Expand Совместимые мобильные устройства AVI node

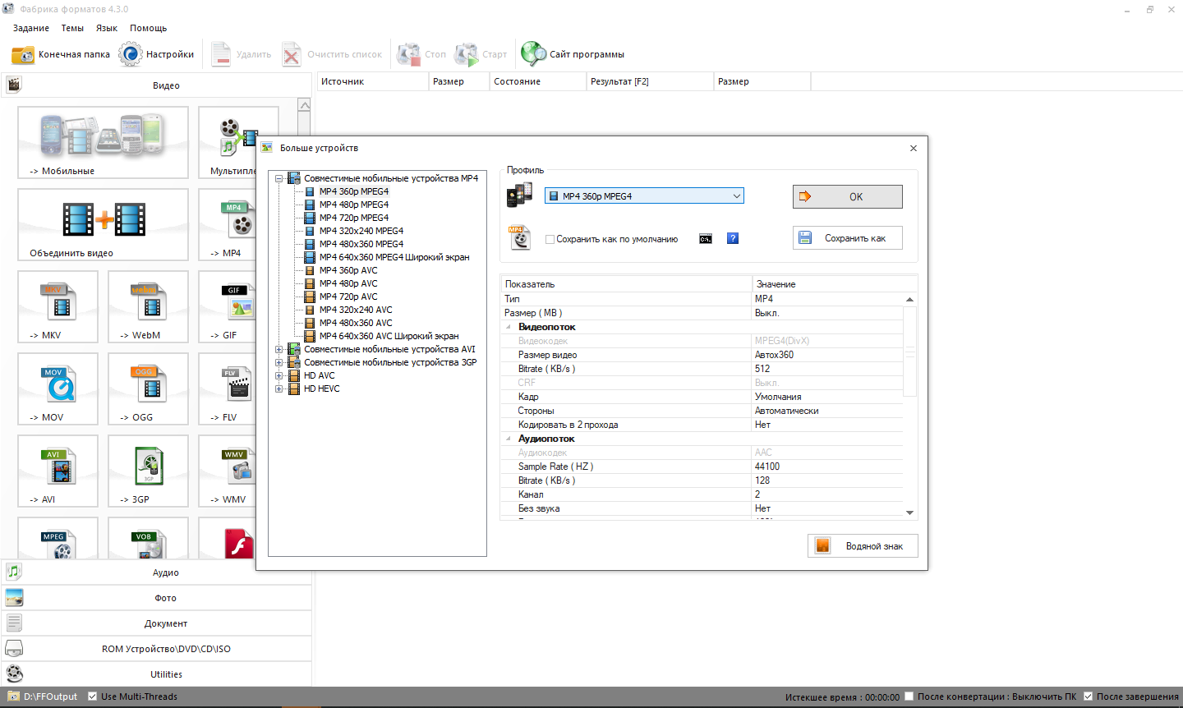pos(279,350)
